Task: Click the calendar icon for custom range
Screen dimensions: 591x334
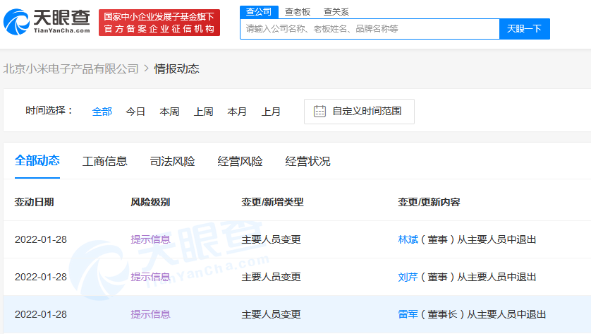Action: pos(319,111)
